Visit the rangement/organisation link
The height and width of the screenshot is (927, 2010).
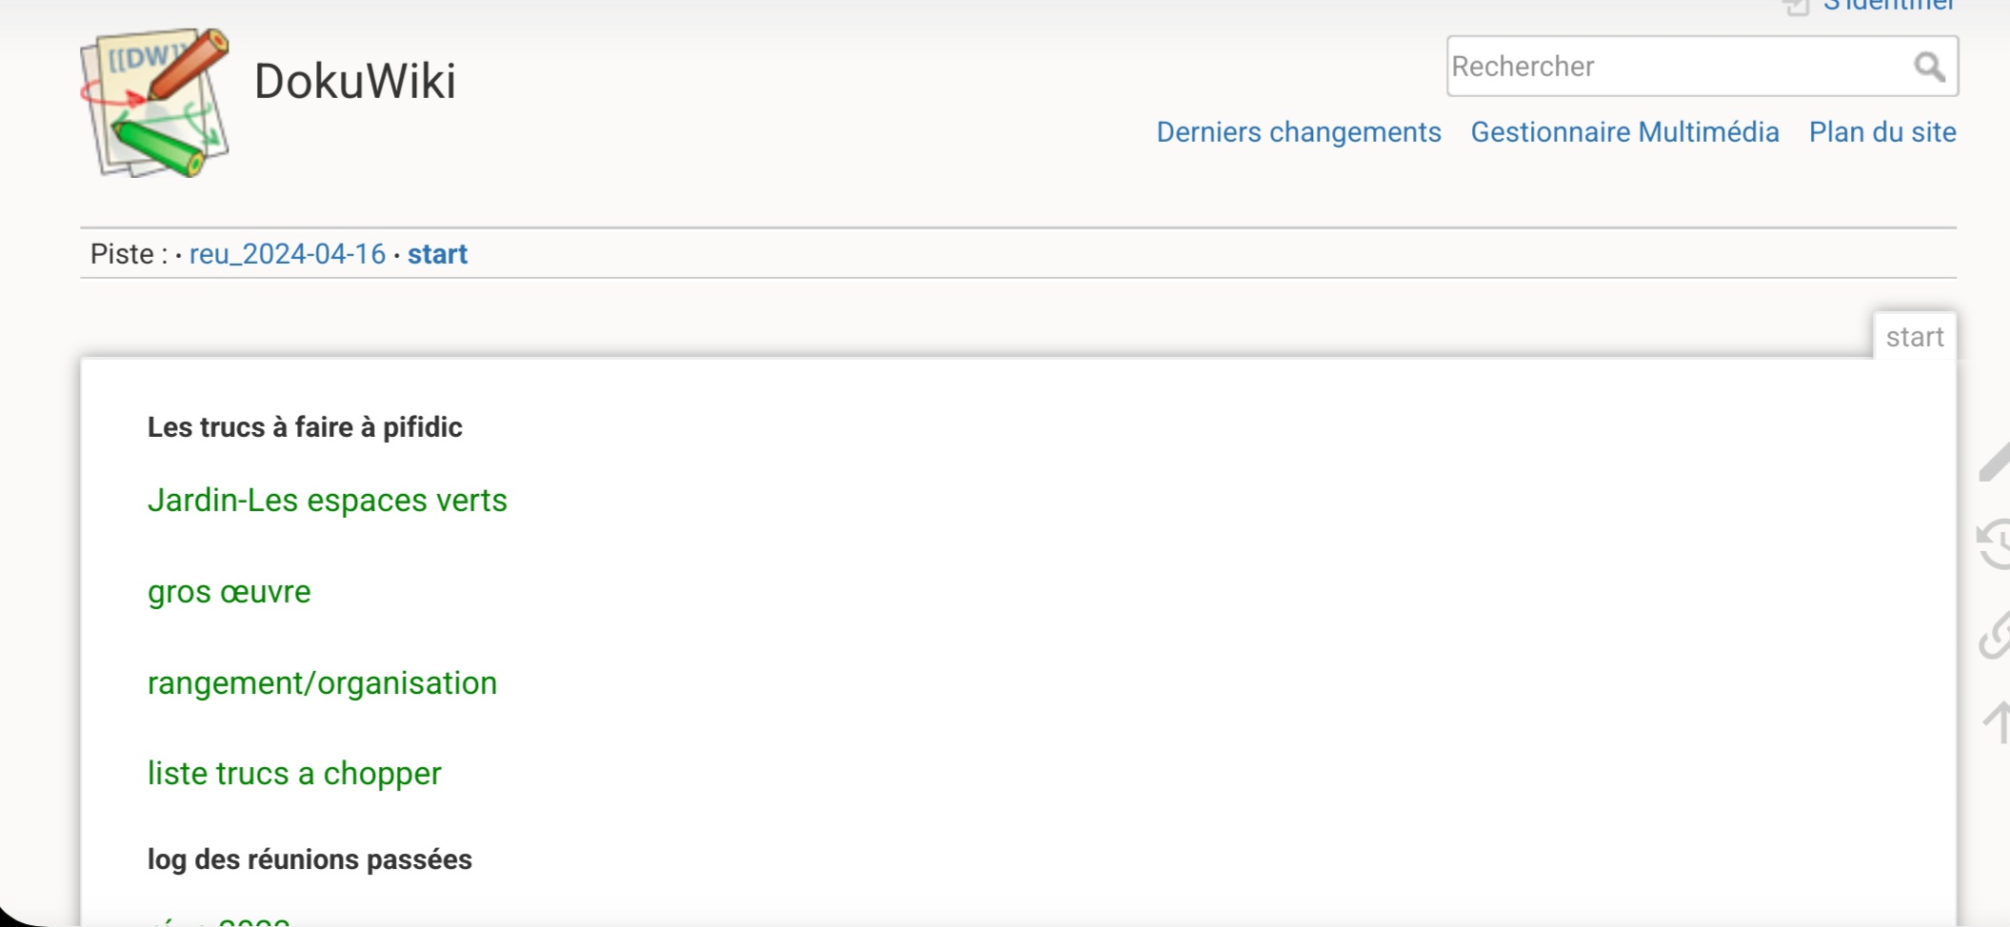click(x=322, y=683)
